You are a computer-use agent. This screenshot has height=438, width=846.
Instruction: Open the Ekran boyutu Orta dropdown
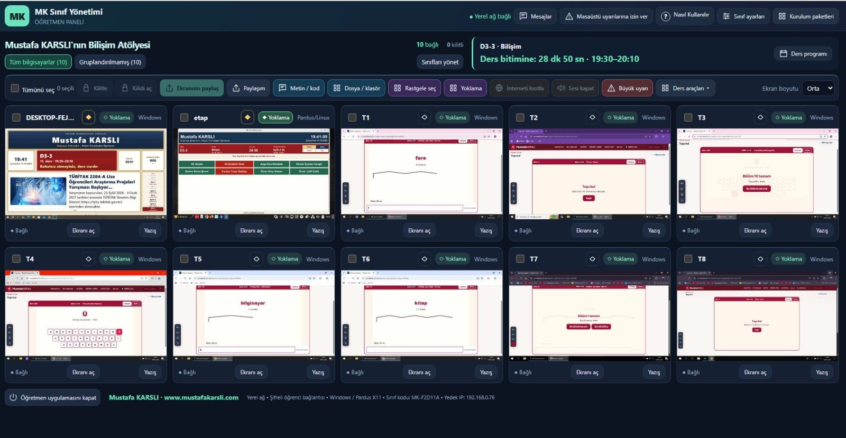(x=818, y=88)
